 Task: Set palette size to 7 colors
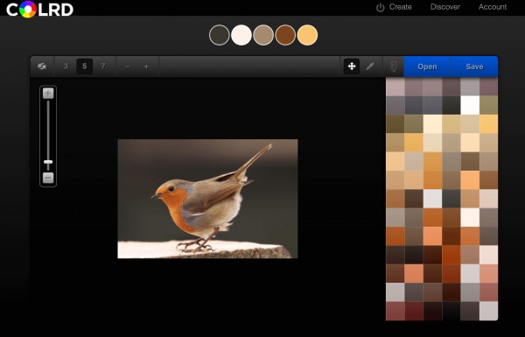tap(103, 67)
